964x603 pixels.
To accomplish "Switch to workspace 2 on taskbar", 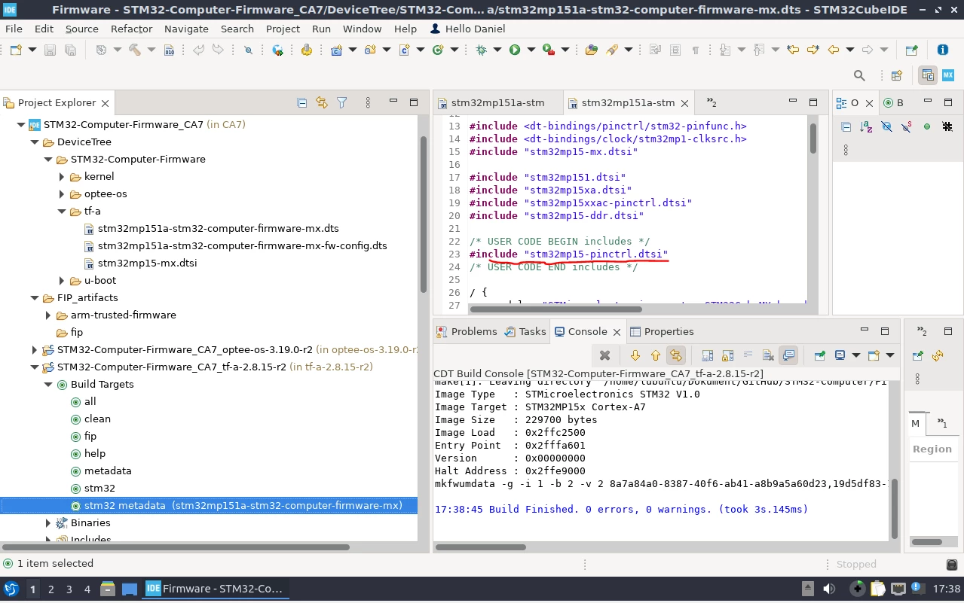I will pyautogui.click(x=51, y=589).
